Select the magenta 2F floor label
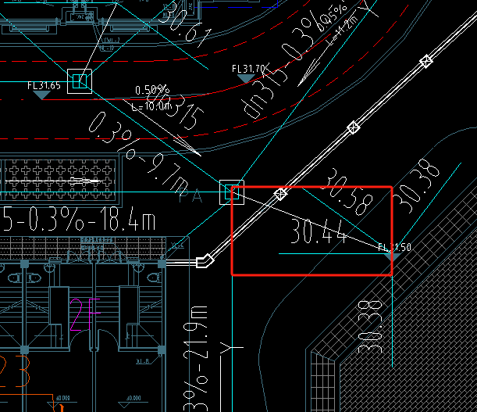 click(x=85, y=315)
